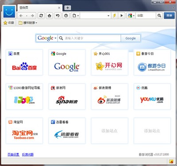
Task: Click the Google tile favicon
Action: click(53, 54)
